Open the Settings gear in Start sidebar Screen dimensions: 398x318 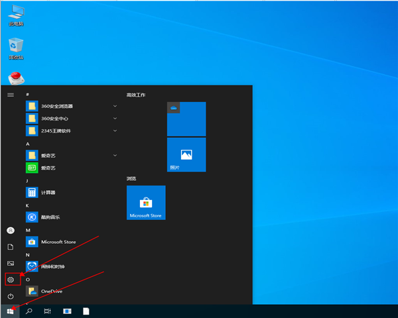11,280
